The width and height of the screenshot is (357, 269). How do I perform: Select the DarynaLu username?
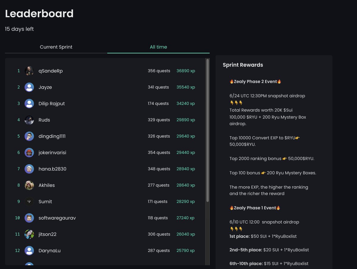click(49, 251)
